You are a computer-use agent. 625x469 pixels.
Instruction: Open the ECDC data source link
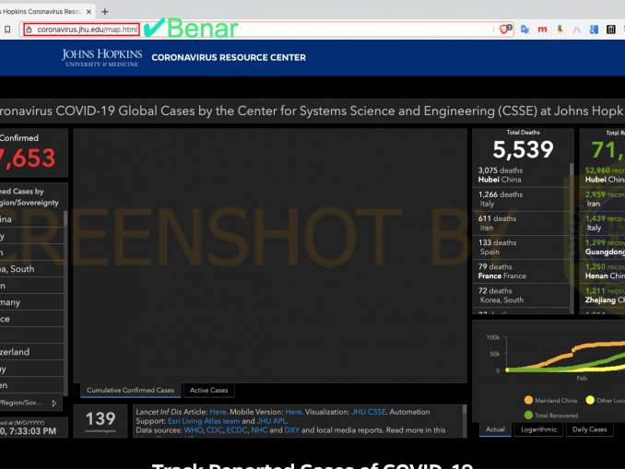[x=237, y=430]
